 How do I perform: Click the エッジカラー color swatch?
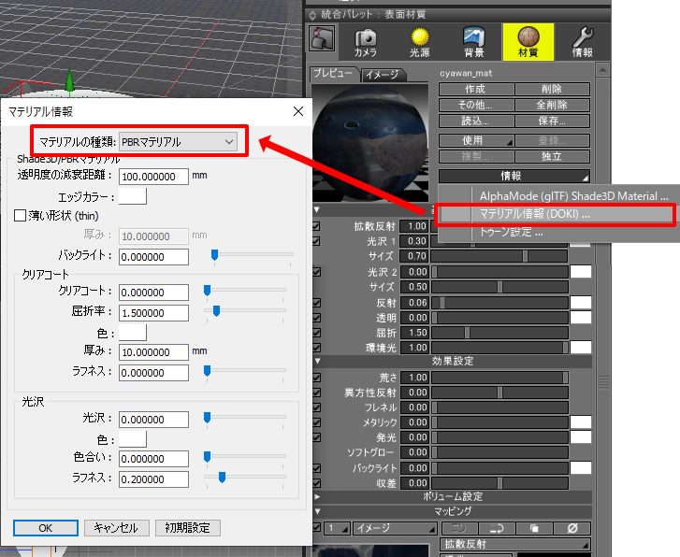[133, 196]
